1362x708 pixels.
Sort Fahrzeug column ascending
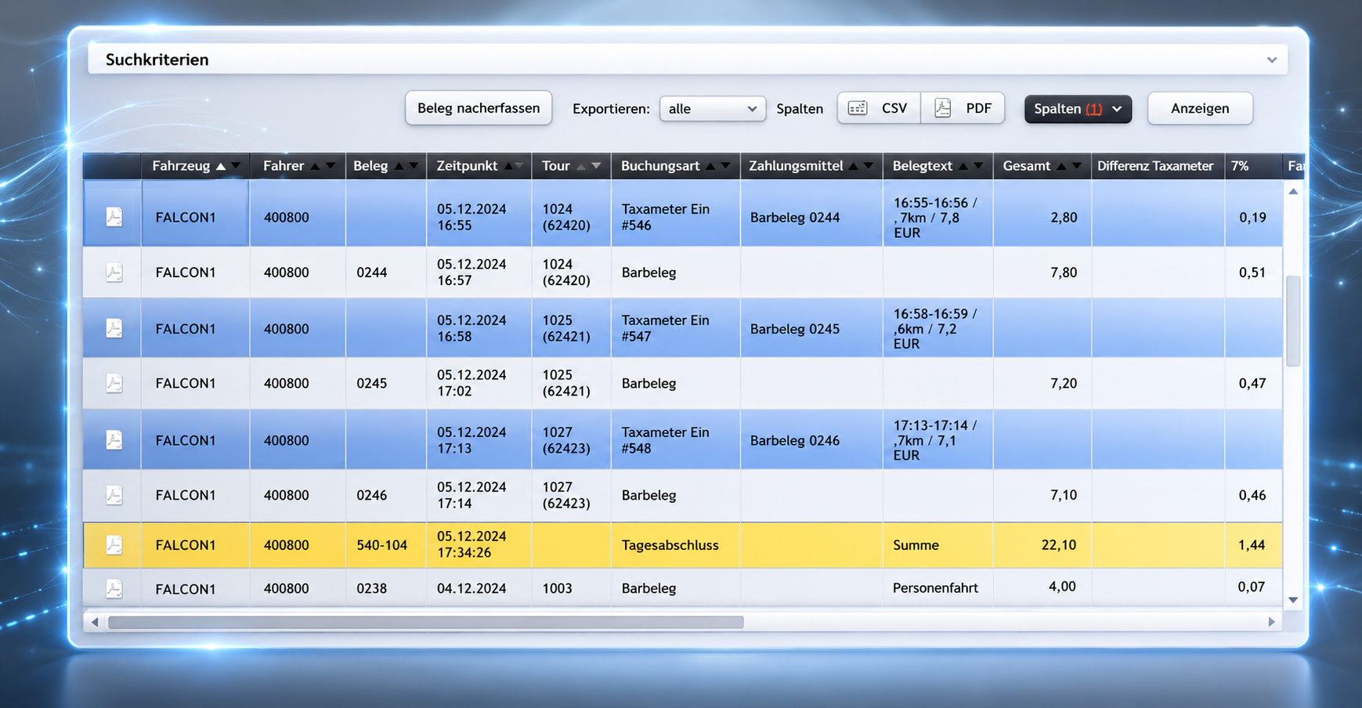[221, 166]
